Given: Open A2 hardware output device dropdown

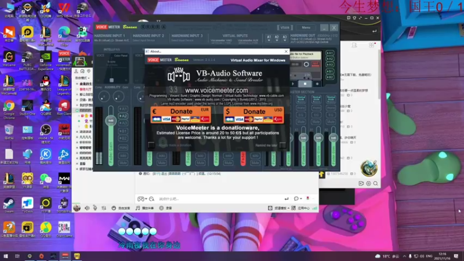Looking at the screenshot, I should [277, 38].
